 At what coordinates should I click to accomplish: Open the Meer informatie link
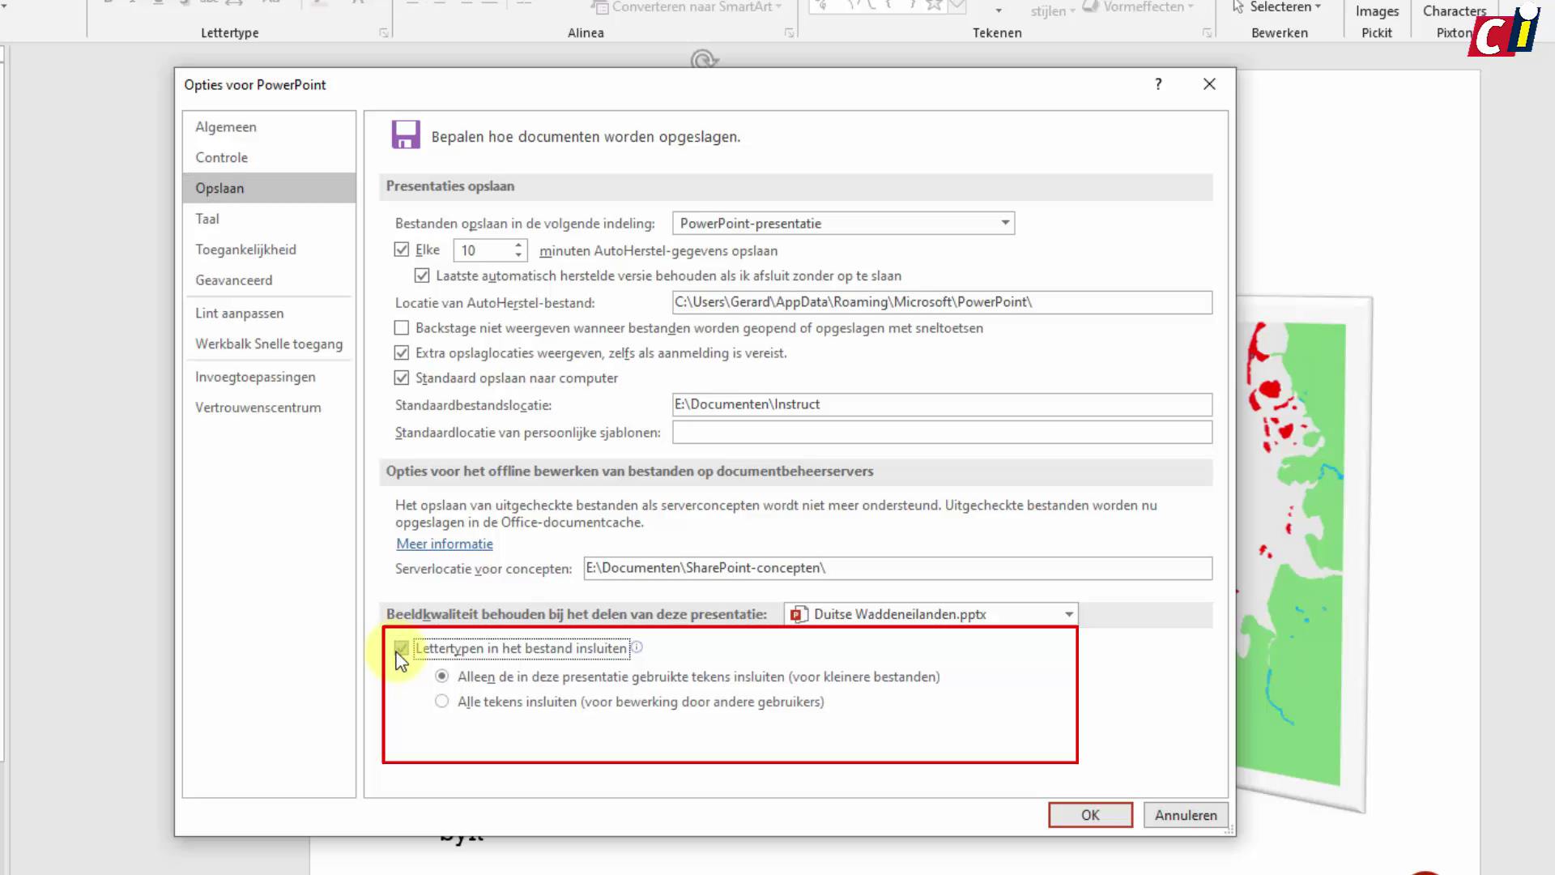coord(444,544)
